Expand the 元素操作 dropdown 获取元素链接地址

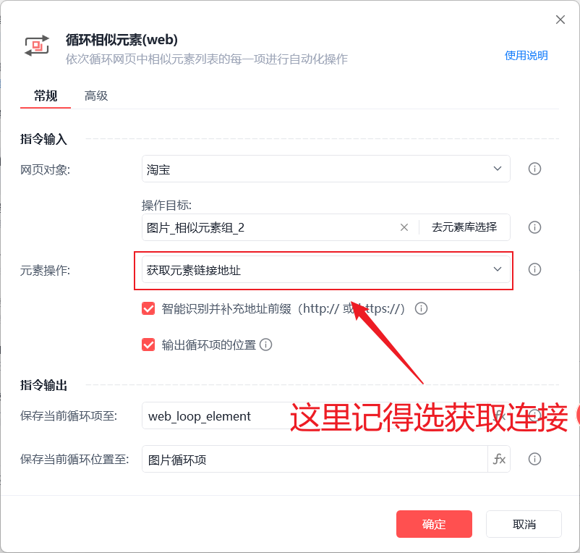[326, 269]
